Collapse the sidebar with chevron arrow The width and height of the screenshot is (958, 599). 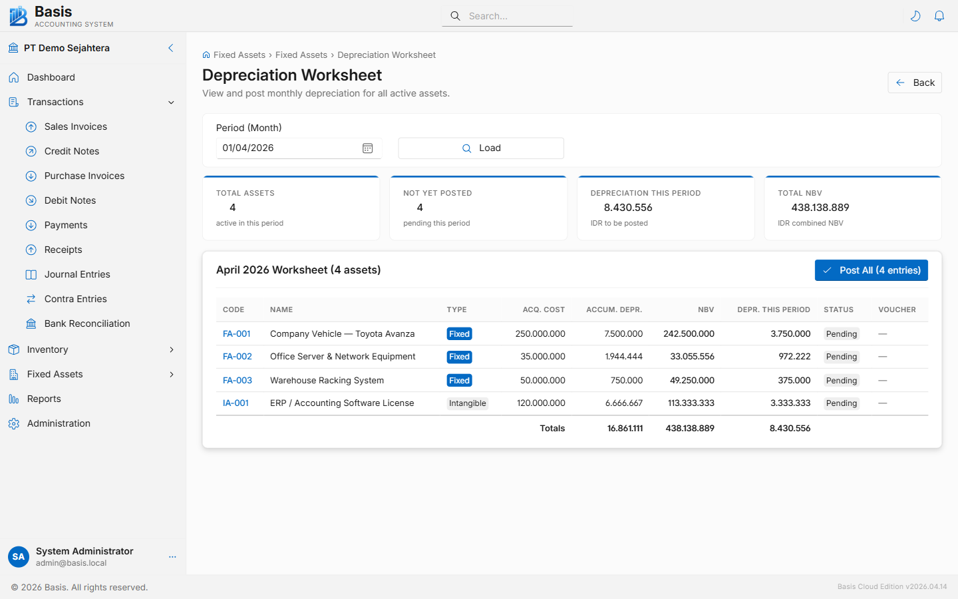(x=171, y=48)
